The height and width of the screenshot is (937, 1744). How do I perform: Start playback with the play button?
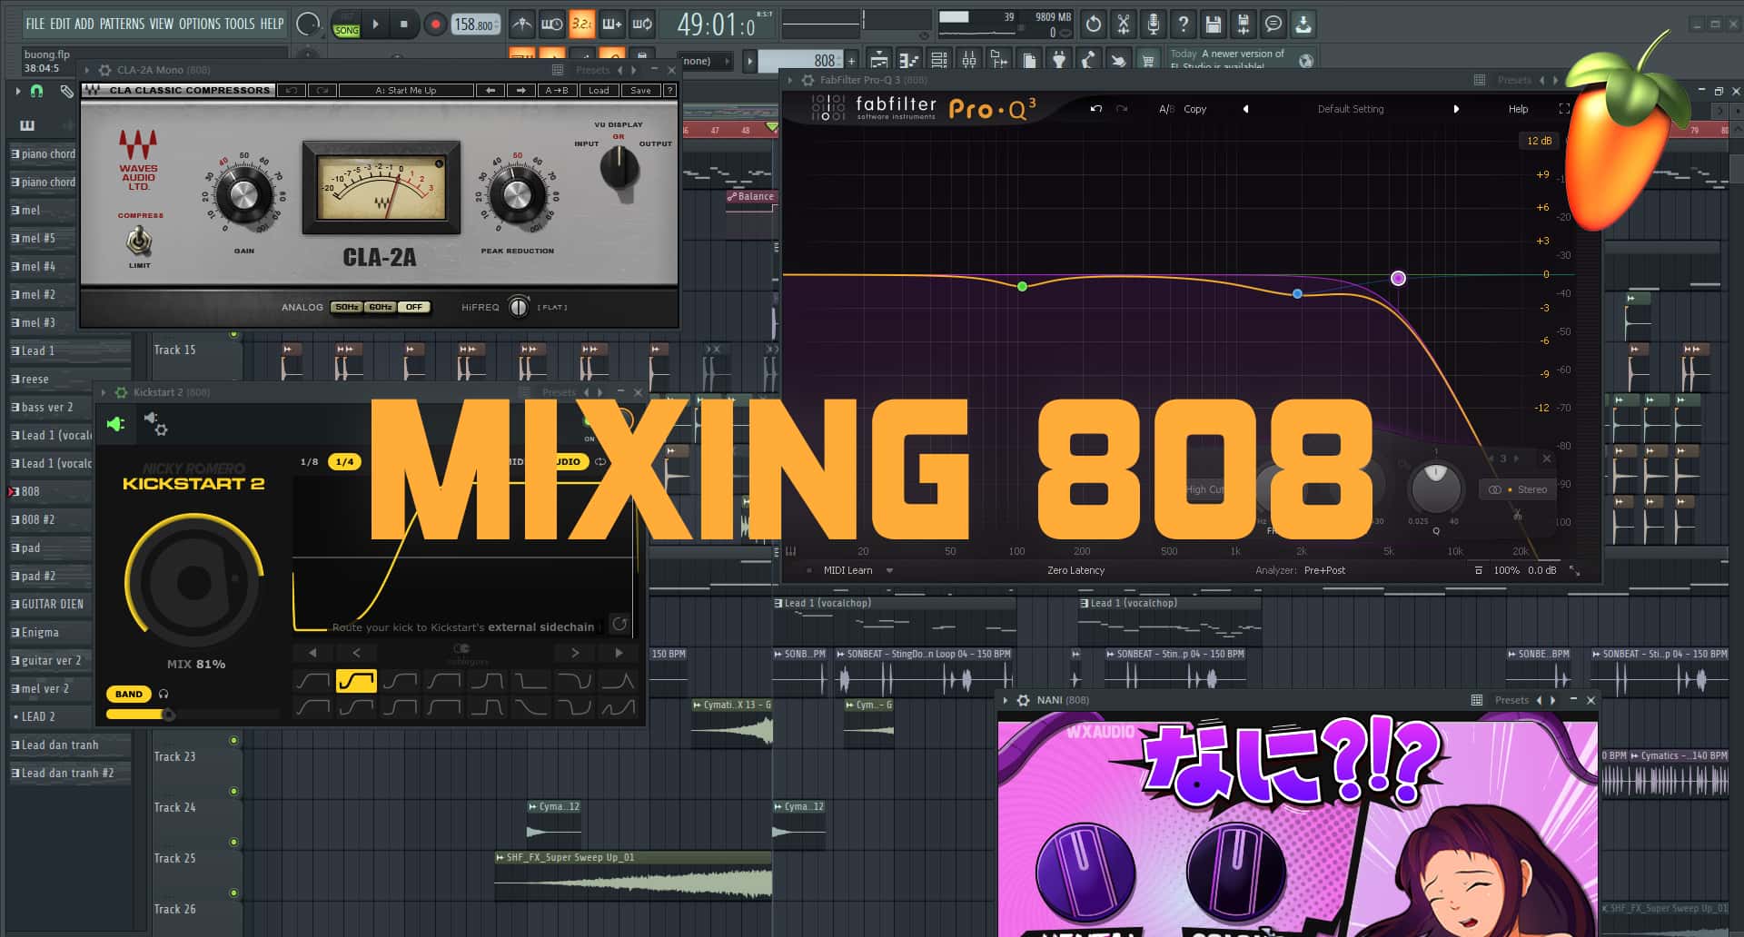coord(375,25)
